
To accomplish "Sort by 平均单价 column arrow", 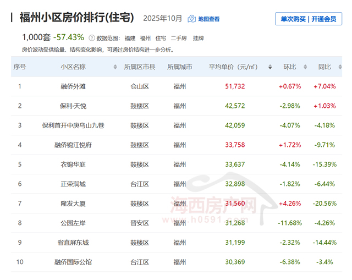I will (x=269, y=67).
